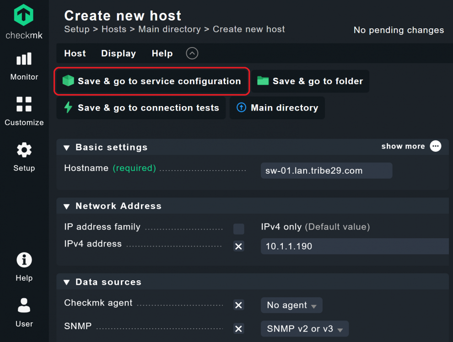Open the Host menu
This screenshot has width=453, height=342.
click(x=75, y=53)
